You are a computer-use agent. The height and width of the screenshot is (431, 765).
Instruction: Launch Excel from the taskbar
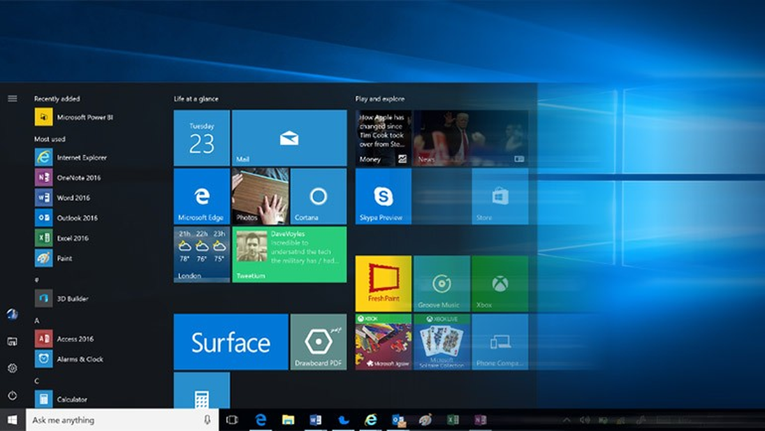(453, 420)
